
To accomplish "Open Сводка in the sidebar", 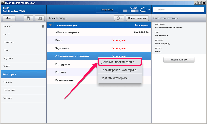I will tap(24, 26).
